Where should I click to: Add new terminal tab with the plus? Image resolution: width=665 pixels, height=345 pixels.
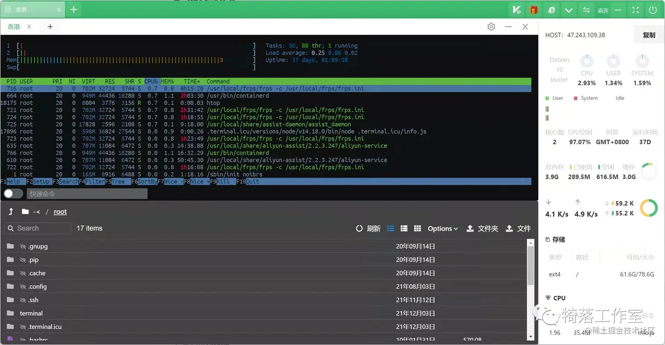point(50,27)
